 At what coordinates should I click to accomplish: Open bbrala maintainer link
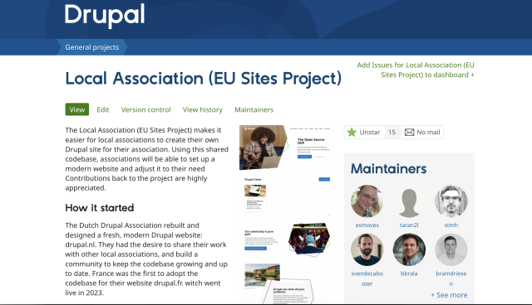coord(409,274)
